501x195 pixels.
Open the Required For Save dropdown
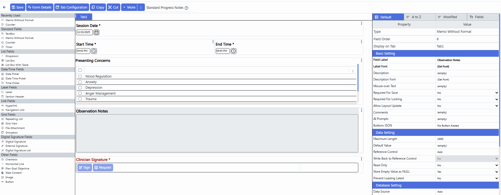pos(467,93)
